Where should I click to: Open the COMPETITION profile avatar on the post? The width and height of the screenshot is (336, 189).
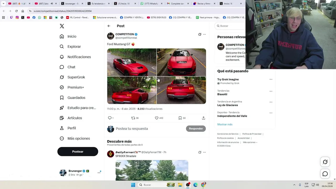click(111, 36)
